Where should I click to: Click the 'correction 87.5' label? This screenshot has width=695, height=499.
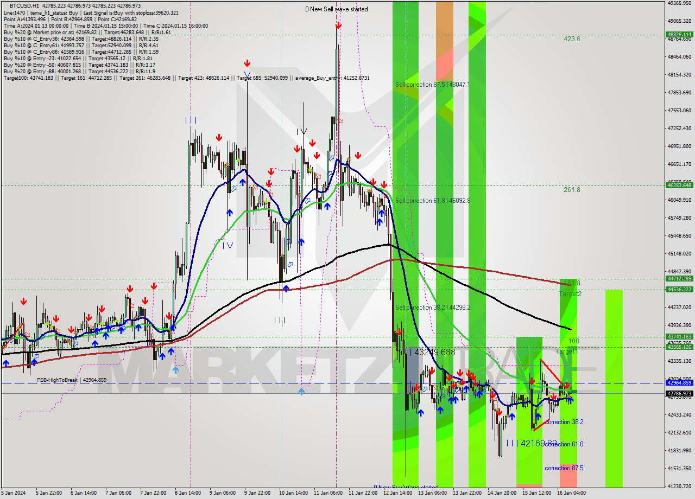(564, 468)
